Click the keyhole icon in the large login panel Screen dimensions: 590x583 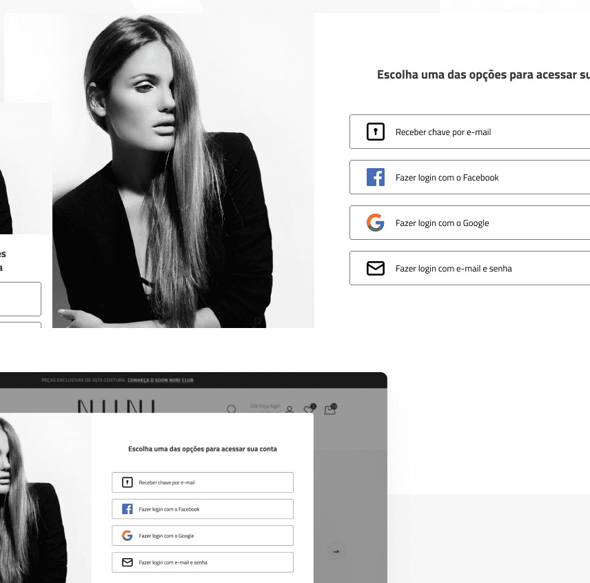coord(375,132)
